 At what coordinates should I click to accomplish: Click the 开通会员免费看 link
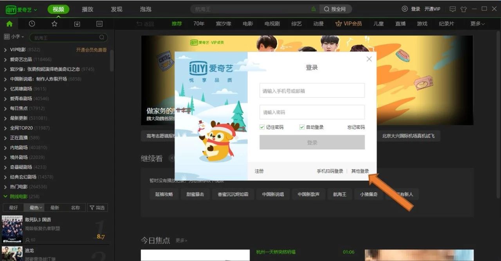(x=91, y=50)
